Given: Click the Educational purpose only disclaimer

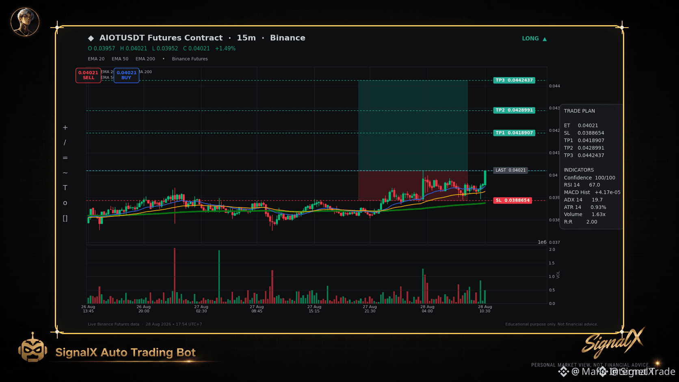Looking at the screenshot, I should (551, 324).
